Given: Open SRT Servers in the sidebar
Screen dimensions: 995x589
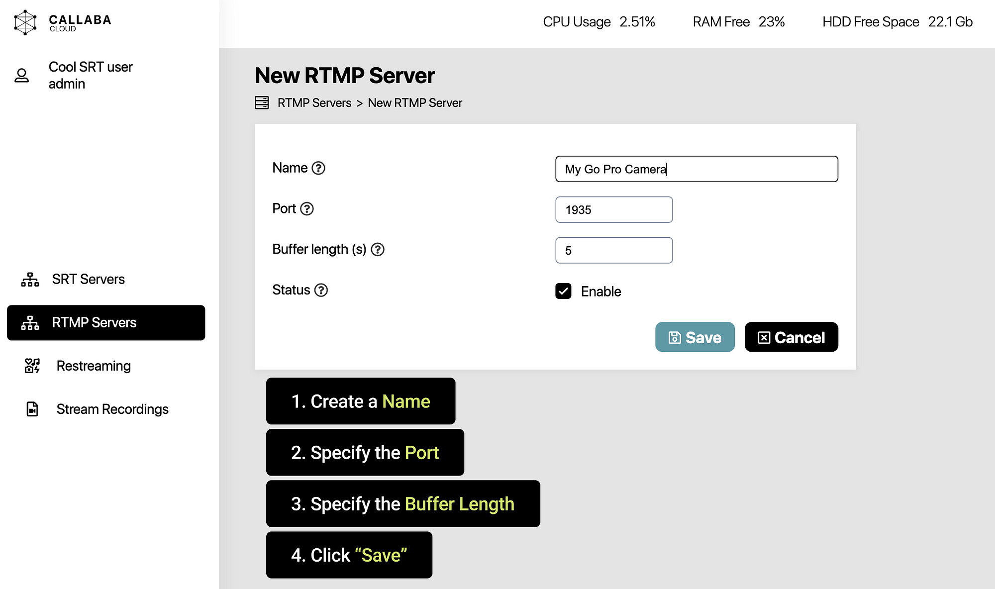Looking at the screenshot, I should (106, 280).
